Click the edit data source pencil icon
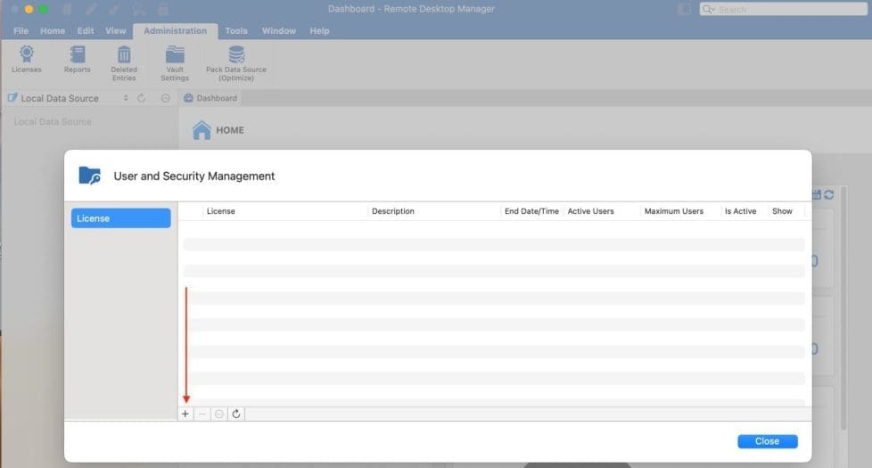 [x=12, y=98]
